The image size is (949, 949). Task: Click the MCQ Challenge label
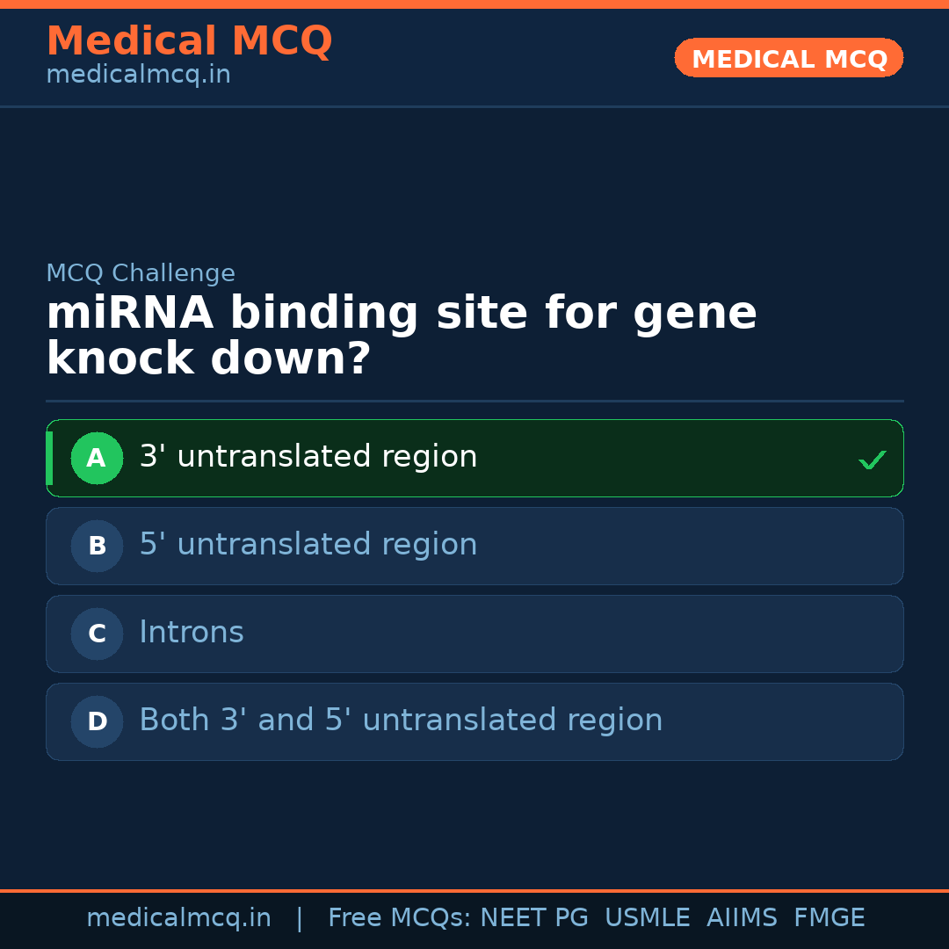[x=141, y=273]
